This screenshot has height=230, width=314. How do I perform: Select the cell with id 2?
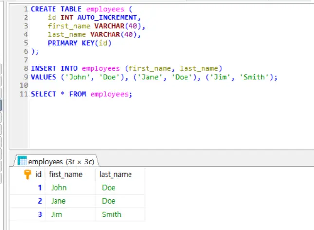[27, 201]
